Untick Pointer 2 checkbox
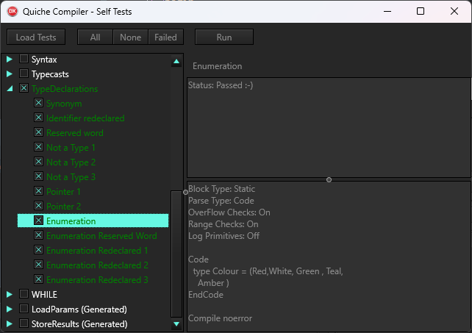Screen dimensions: 472x333 coord(38,206)
